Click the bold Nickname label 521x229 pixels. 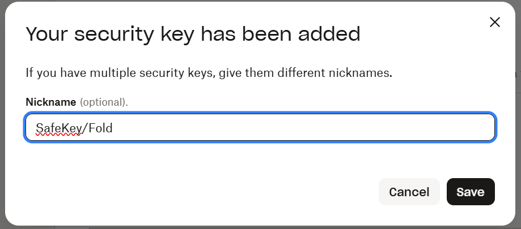(51, 102)
